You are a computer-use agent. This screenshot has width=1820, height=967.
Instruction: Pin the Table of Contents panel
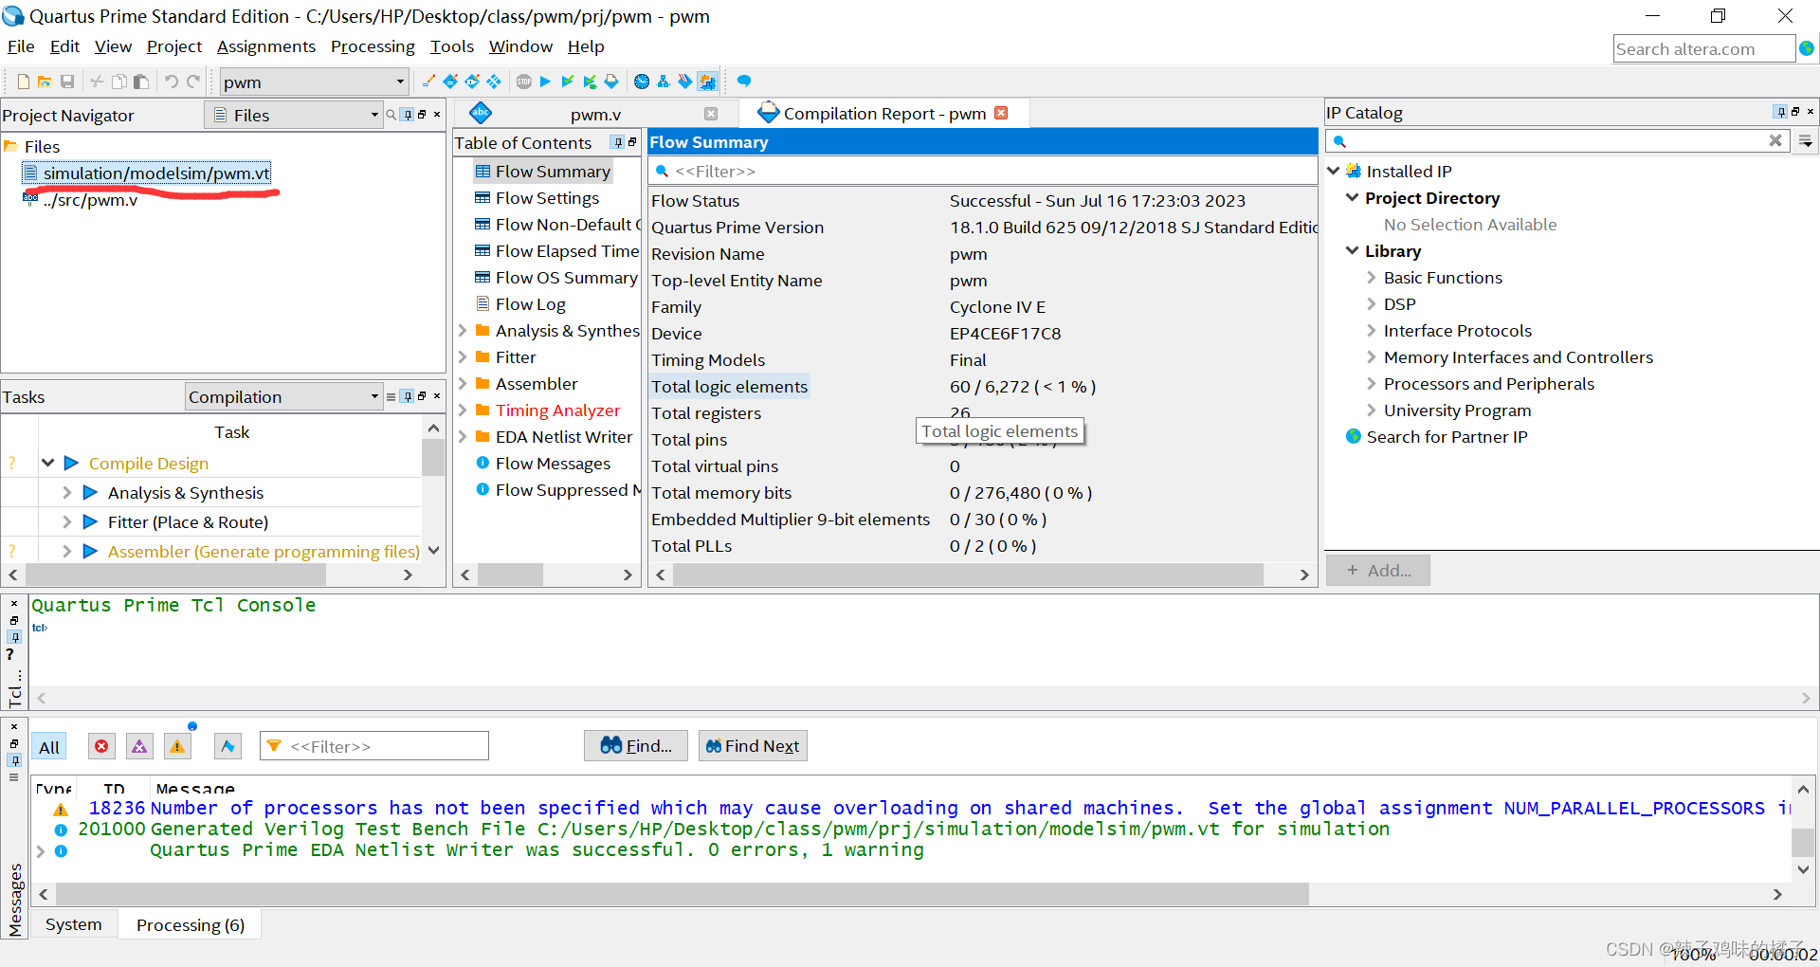pos(617,142)
